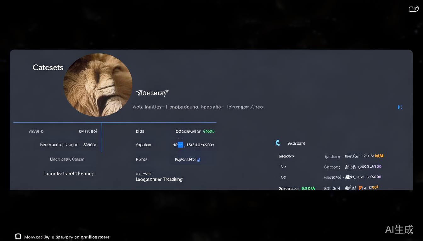Viewport: 423px width, 241px height.
Task: Click the Raoerpeiltej Urgon row
Action: [x=59, y=145]
